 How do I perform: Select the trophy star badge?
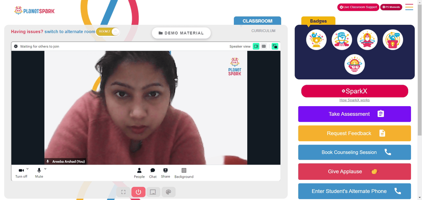(x=316, y=40)
